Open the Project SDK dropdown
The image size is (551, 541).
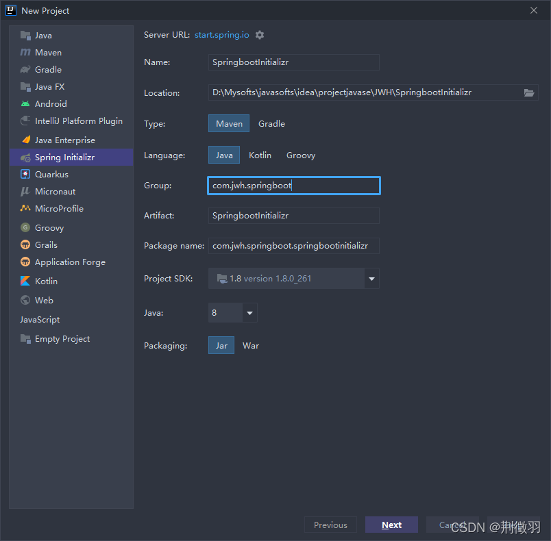tap(372, 279)
